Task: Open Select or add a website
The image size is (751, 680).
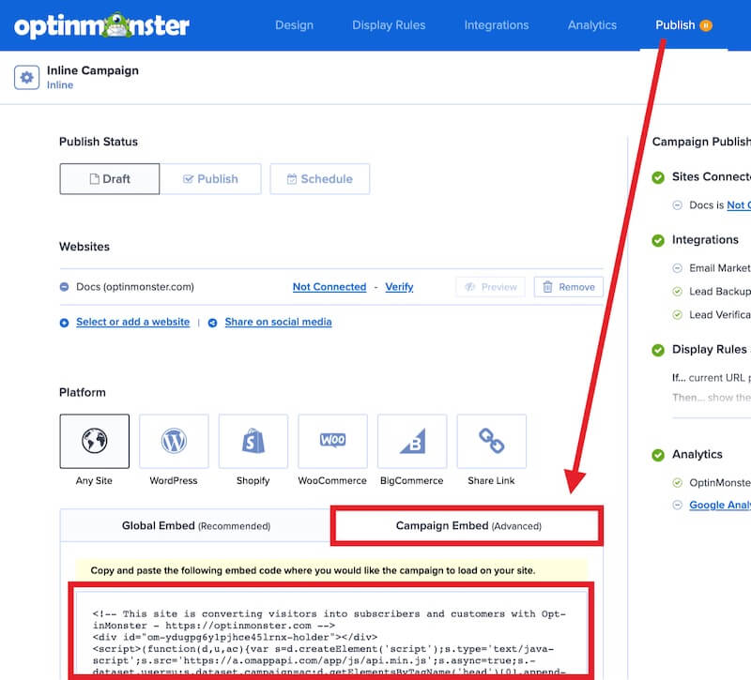Action: tap(131, 322)
